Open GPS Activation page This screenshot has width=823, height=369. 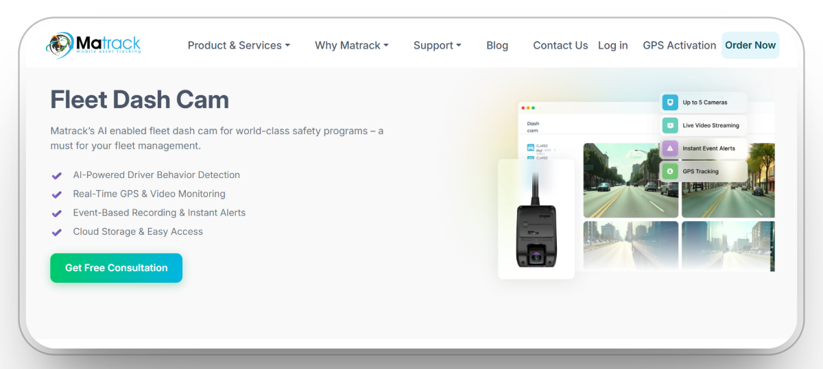pyautogui.click(x=679, y=45)
